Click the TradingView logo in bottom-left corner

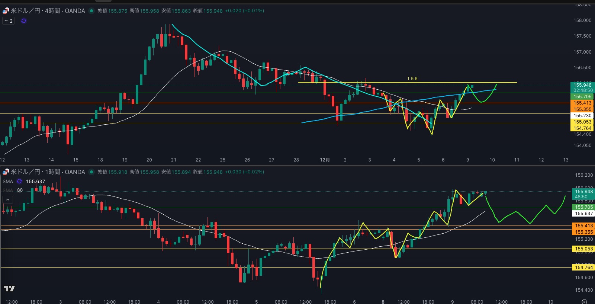coord(9,288)
